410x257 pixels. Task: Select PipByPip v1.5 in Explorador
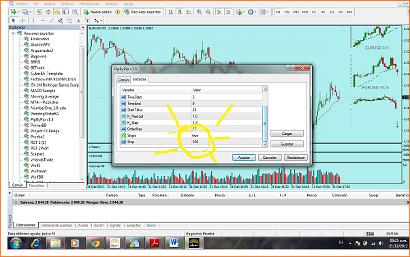pyautogui.click(x=42, y=119)
